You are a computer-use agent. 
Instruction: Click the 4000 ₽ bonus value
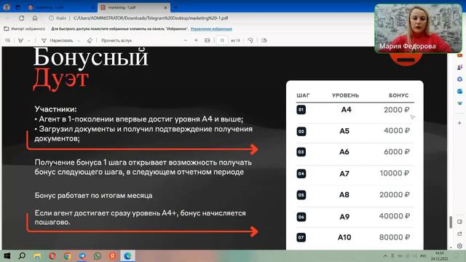tap(397, 131)
